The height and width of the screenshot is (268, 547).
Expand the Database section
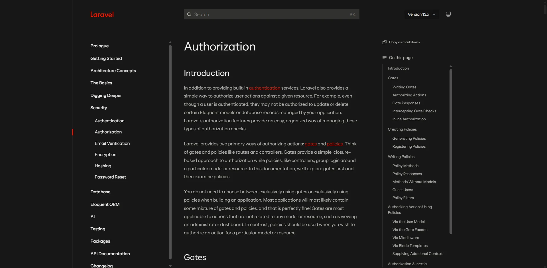point(100,192)
